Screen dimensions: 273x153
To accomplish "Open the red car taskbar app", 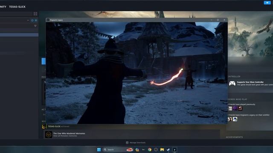I will click(x=130, y=150).
